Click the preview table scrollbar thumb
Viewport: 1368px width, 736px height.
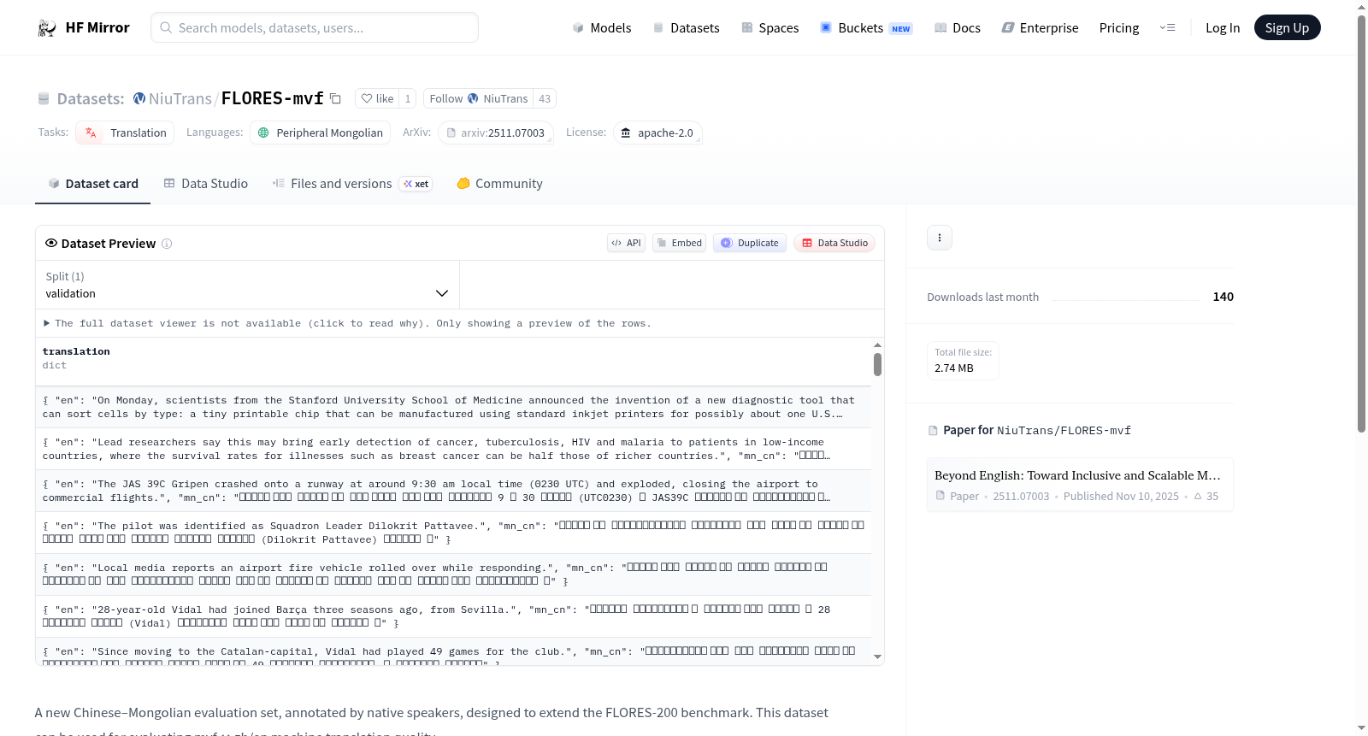tap(877, 365)
